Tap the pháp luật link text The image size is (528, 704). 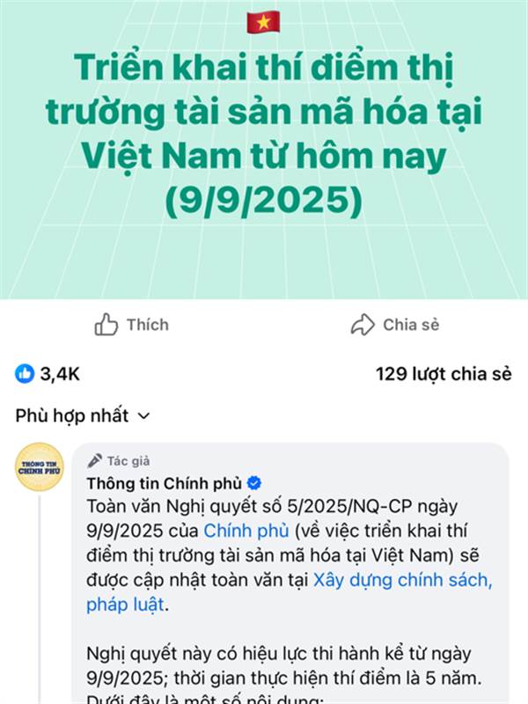pos(125,605)
